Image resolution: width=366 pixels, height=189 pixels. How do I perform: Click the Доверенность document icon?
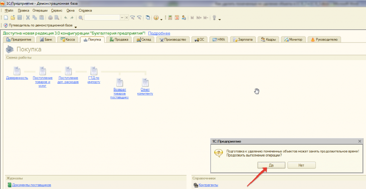17,70
